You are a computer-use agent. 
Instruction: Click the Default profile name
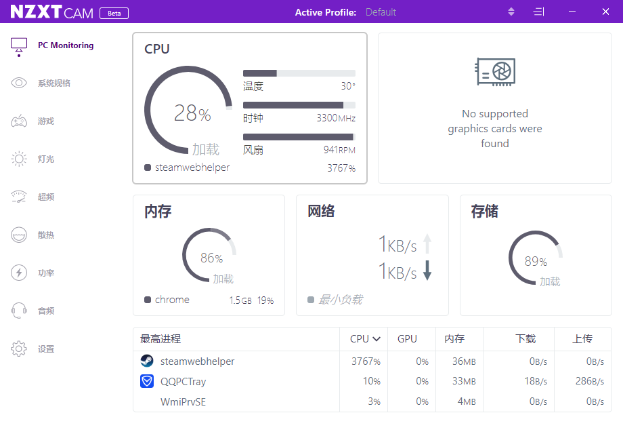point(381,12)
